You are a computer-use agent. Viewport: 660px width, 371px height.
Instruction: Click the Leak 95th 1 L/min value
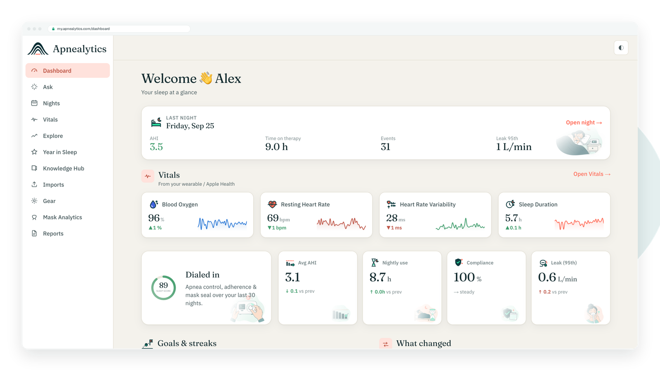pos(514,147)
